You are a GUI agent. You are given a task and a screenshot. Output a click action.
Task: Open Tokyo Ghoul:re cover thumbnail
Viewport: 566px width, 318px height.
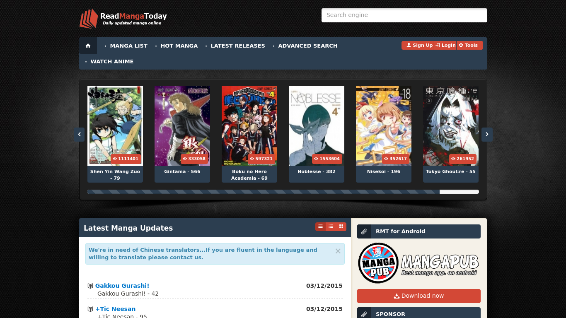451,126
